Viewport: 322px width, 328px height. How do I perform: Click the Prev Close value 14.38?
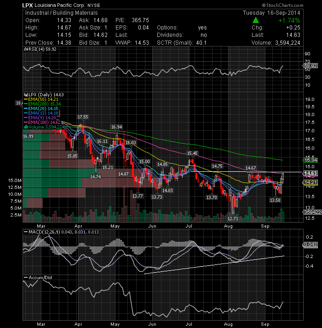click(x=64, y=43)
